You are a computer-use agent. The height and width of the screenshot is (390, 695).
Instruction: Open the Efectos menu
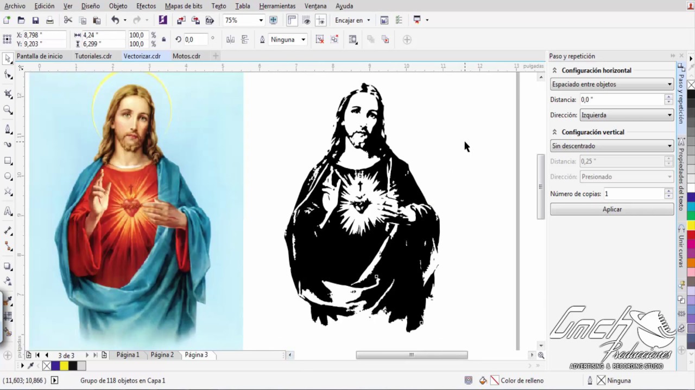pos(146,6)
